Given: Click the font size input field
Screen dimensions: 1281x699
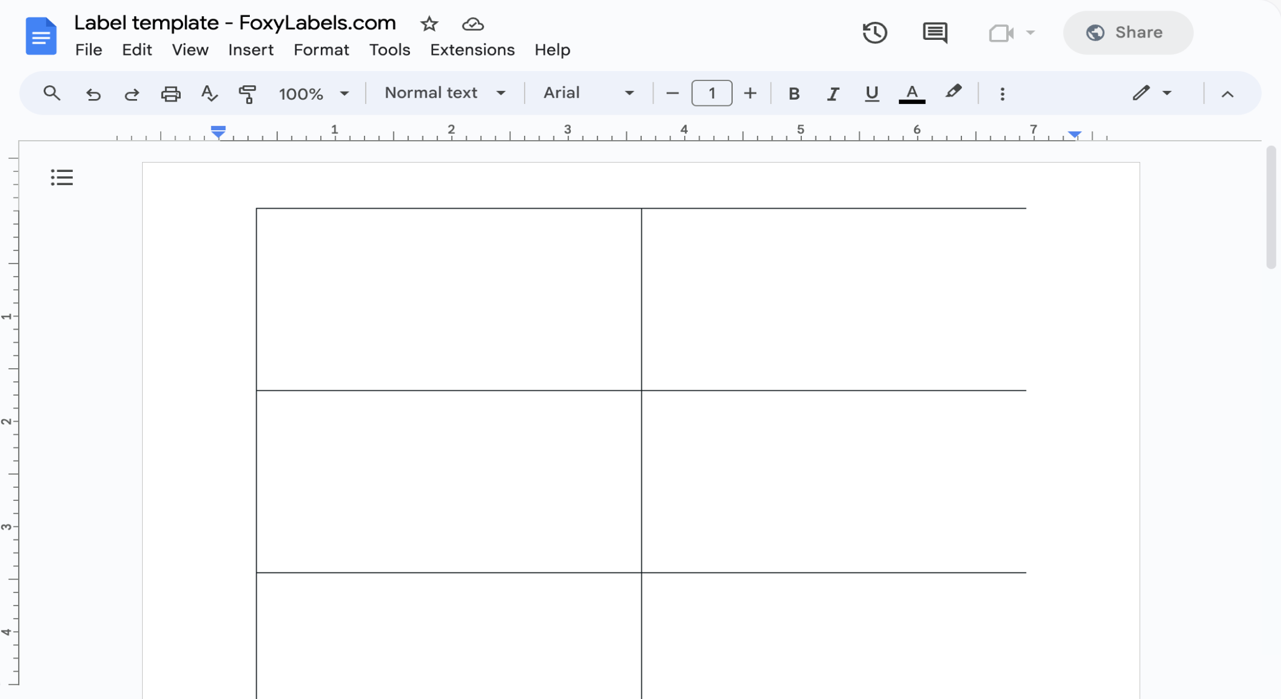Looking at the screenshot, I should tap(712, 93).
